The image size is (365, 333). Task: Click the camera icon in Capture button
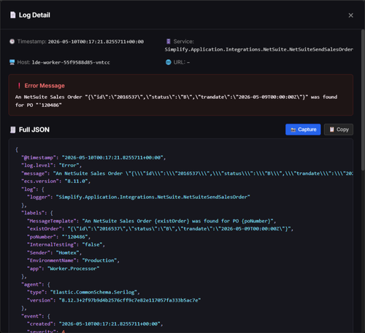(293, 130)
